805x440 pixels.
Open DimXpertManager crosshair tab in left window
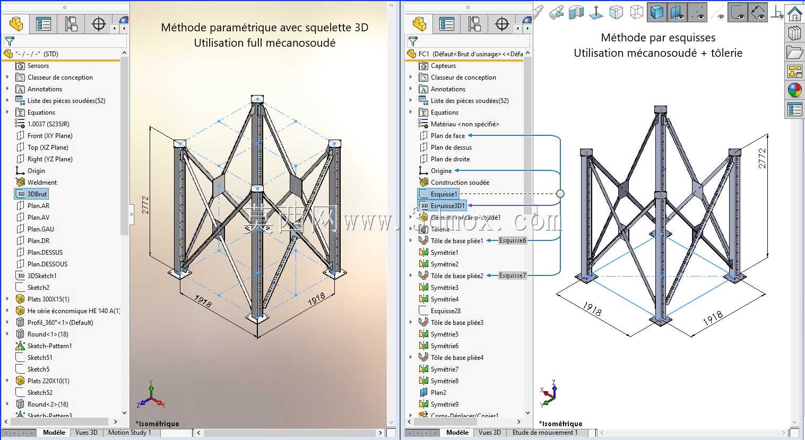pos(99,24)
